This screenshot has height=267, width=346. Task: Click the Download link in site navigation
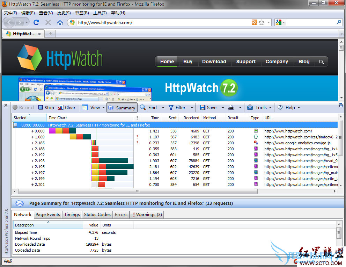pyautogui.click(x=214, y=62)
